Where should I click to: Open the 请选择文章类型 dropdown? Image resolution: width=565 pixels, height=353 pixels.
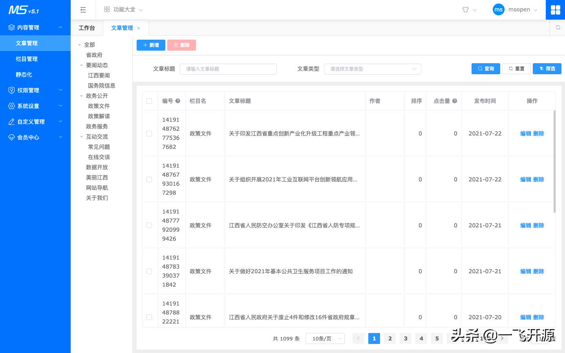tap(372, 69)
